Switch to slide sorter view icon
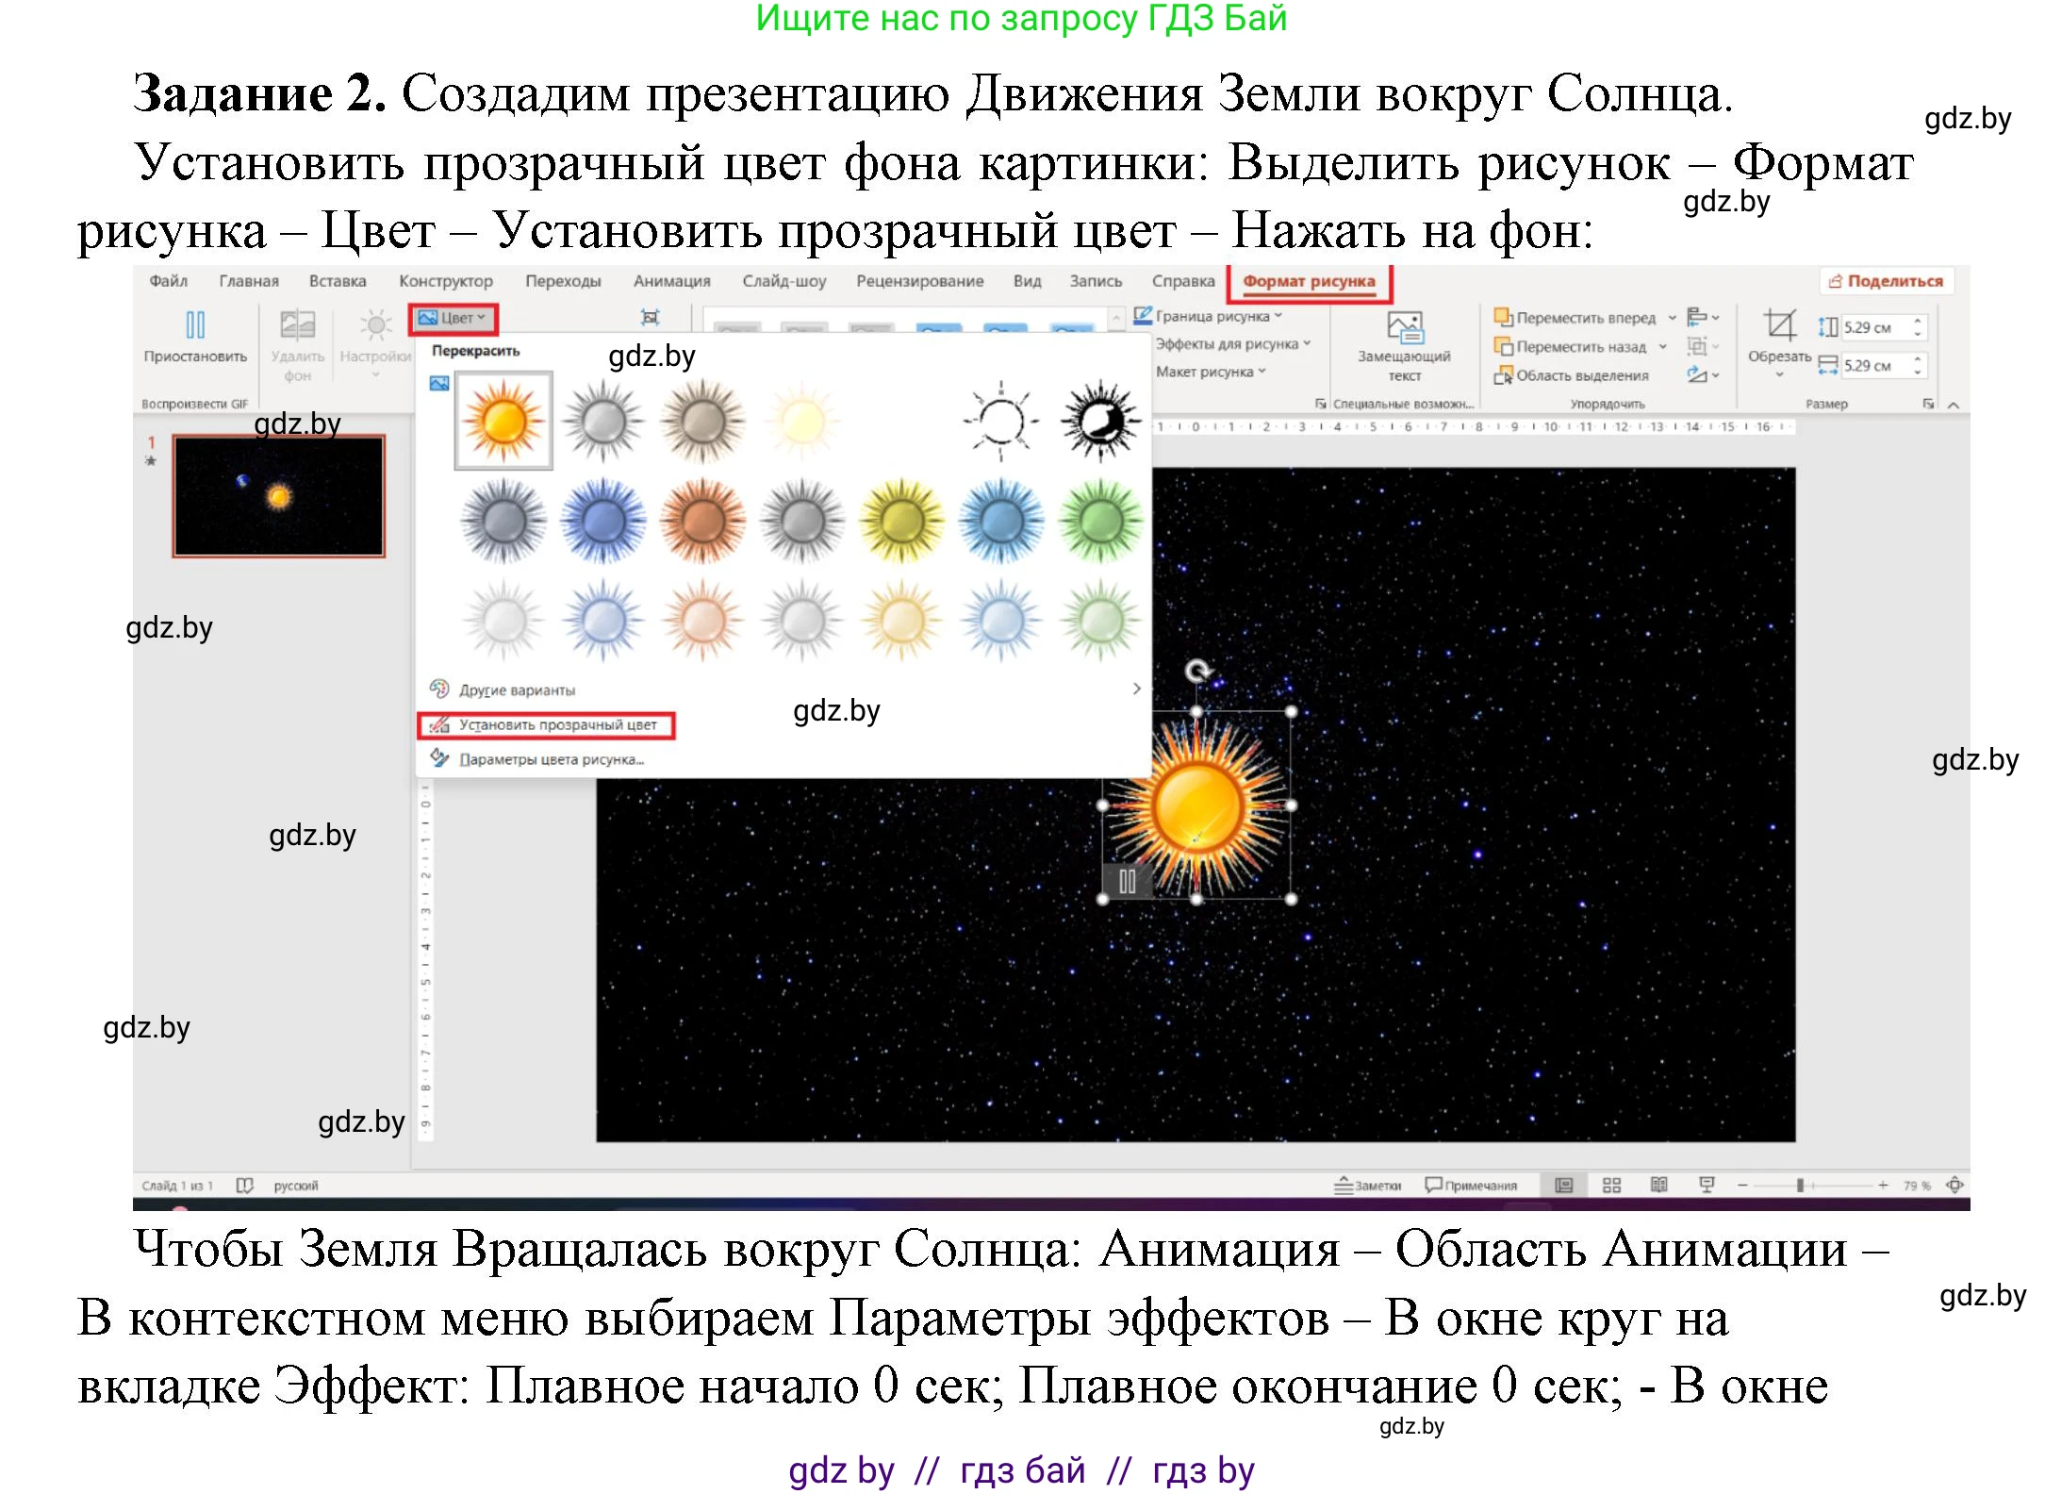The image size is (2045, 1494). click(1614, 1185)
